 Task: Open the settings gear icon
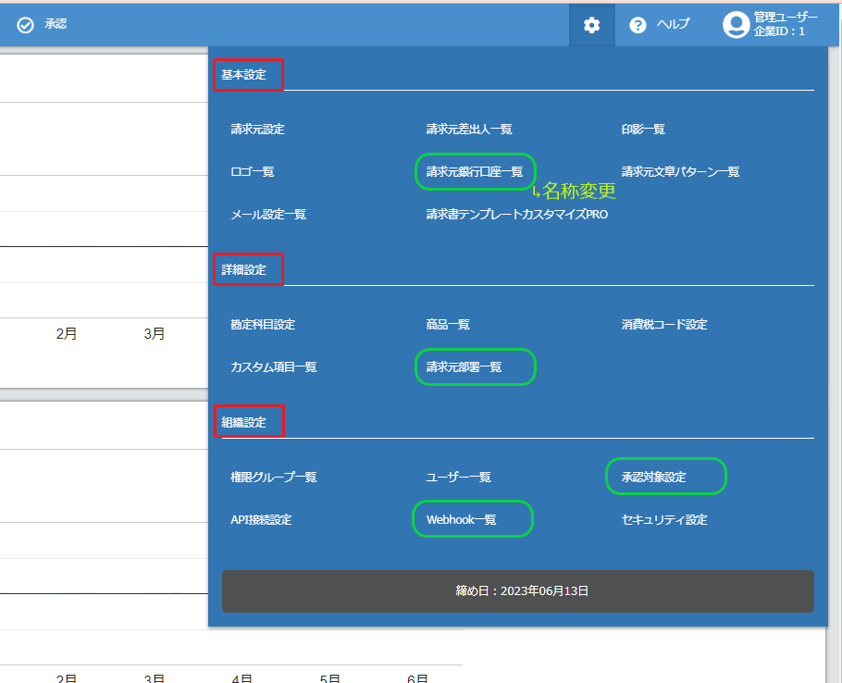point(592,24)
